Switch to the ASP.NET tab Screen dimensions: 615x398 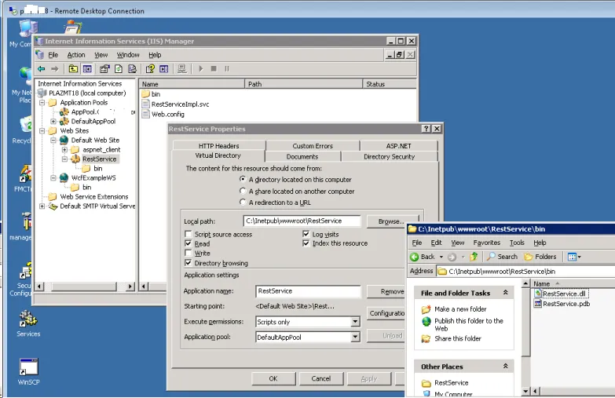[x=398, y=146]
